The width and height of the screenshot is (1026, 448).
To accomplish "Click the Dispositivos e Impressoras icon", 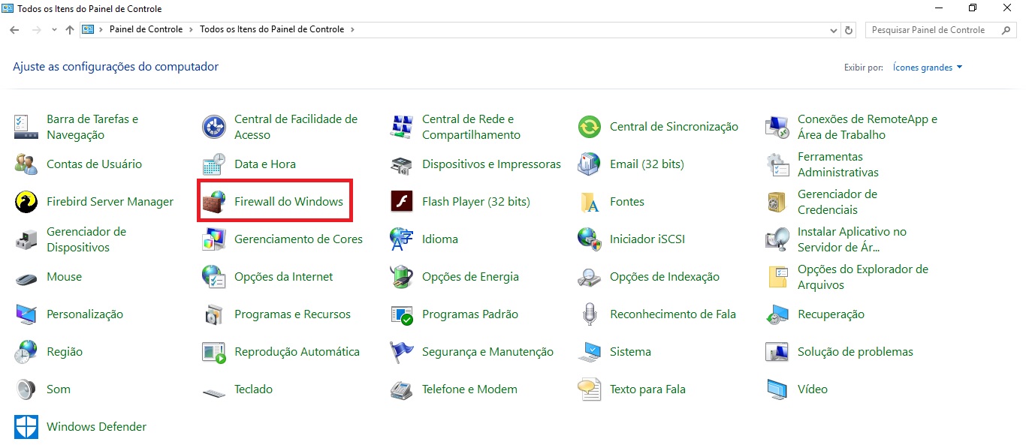I will (402, 164).
